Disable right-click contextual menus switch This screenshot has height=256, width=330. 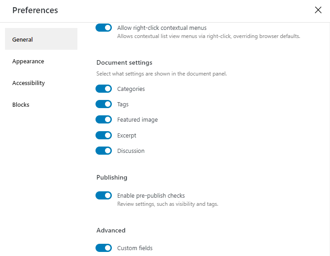tap(104, 28)
